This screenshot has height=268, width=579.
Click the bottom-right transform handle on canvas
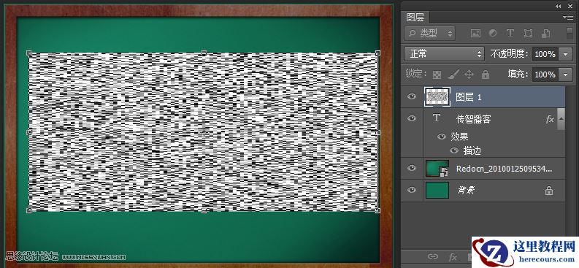click(x=377, y=210)
